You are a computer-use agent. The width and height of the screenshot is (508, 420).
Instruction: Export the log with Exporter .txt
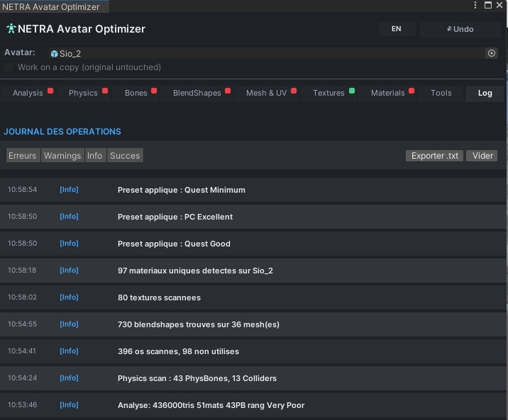(434, 156)
